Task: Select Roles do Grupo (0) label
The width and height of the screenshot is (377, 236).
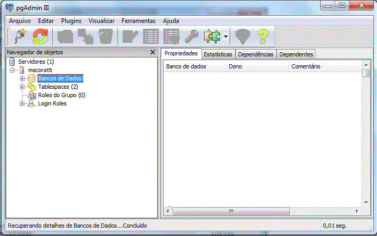Action: coord(62,95)
